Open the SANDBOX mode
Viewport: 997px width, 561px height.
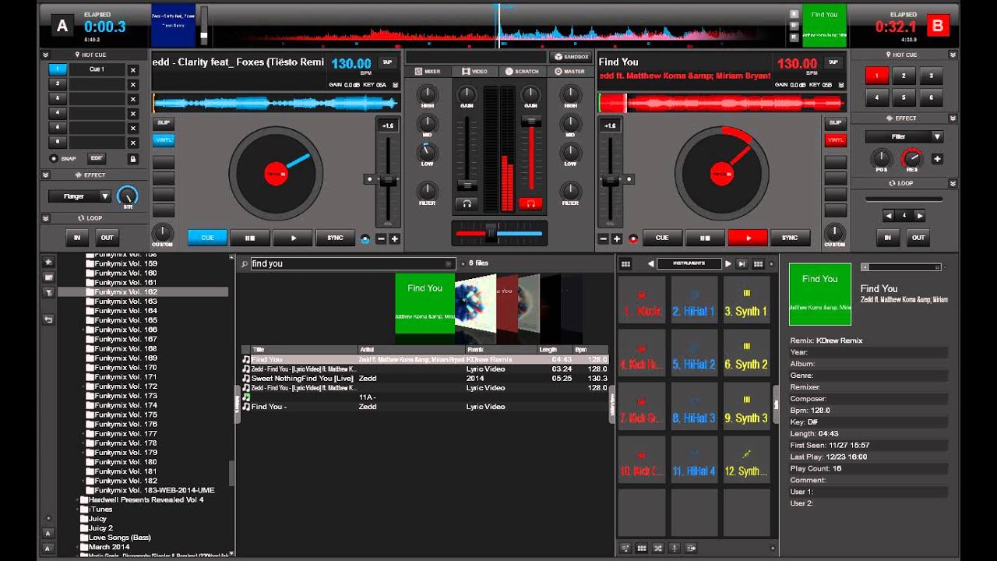coord(569,57)
